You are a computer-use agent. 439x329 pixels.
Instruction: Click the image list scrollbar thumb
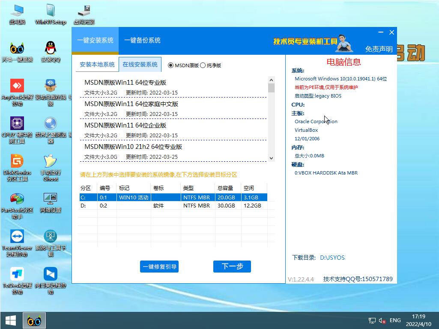click(271, 88)
